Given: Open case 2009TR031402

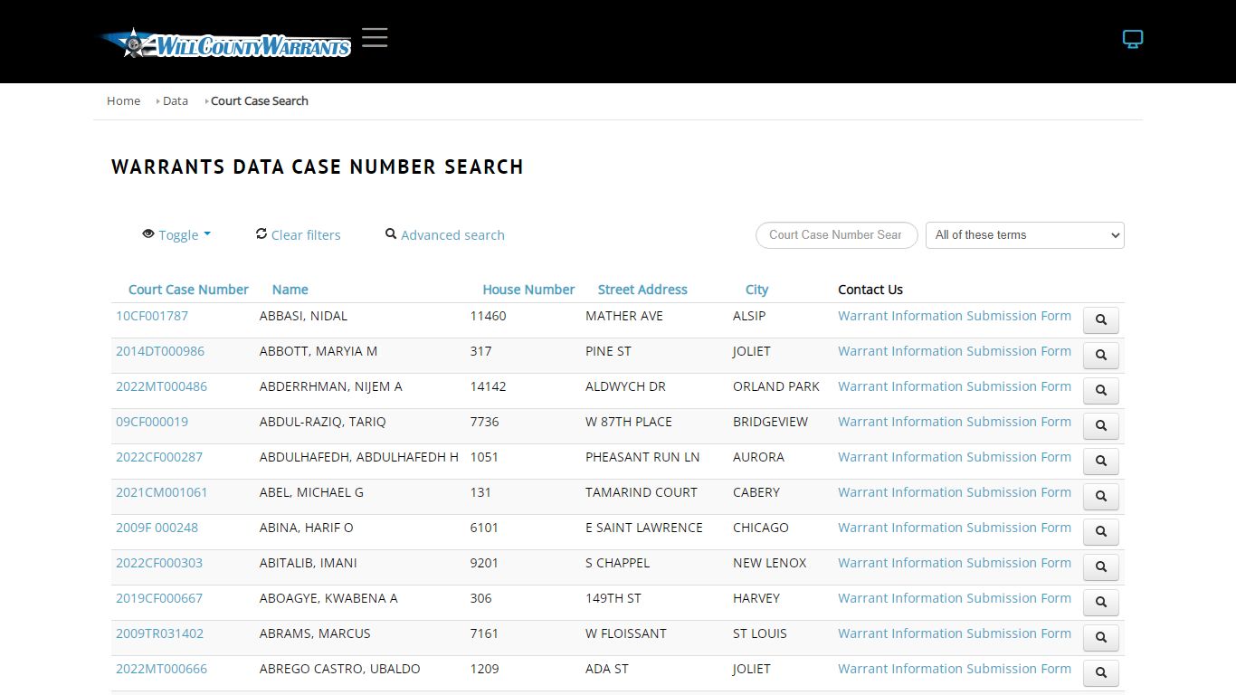Looking at the screenshot, I should point(160,633).
